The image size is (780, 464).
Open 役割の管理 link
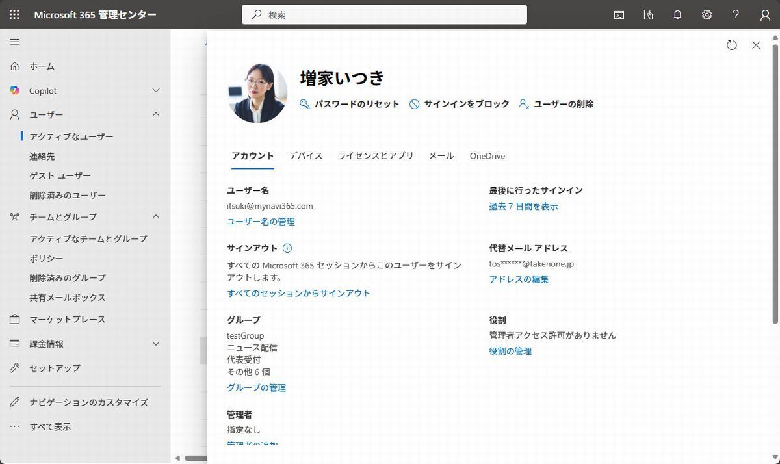[510, 351]
